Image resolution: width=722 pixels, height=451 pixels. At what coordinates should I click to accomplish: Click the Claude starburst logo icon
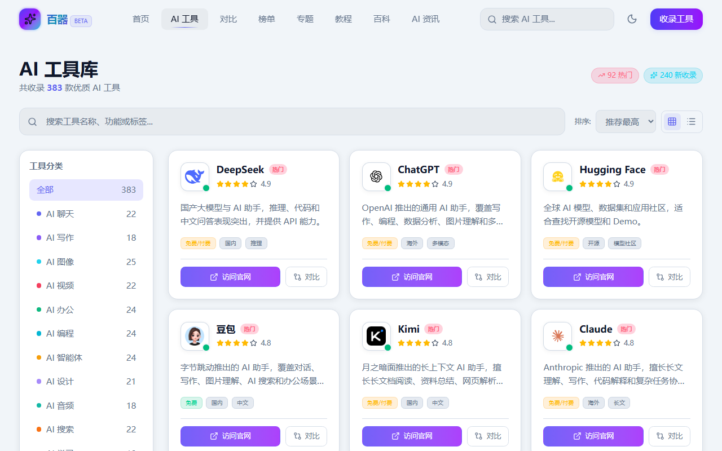(x=558, y=336)
